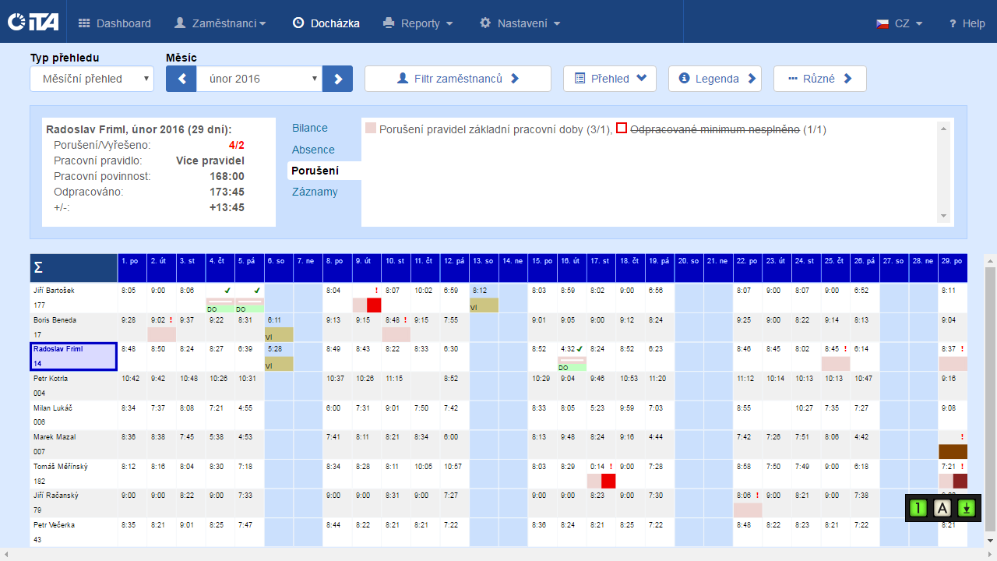
Task: Click the iTA logo in the header
Action: [33, 23]
